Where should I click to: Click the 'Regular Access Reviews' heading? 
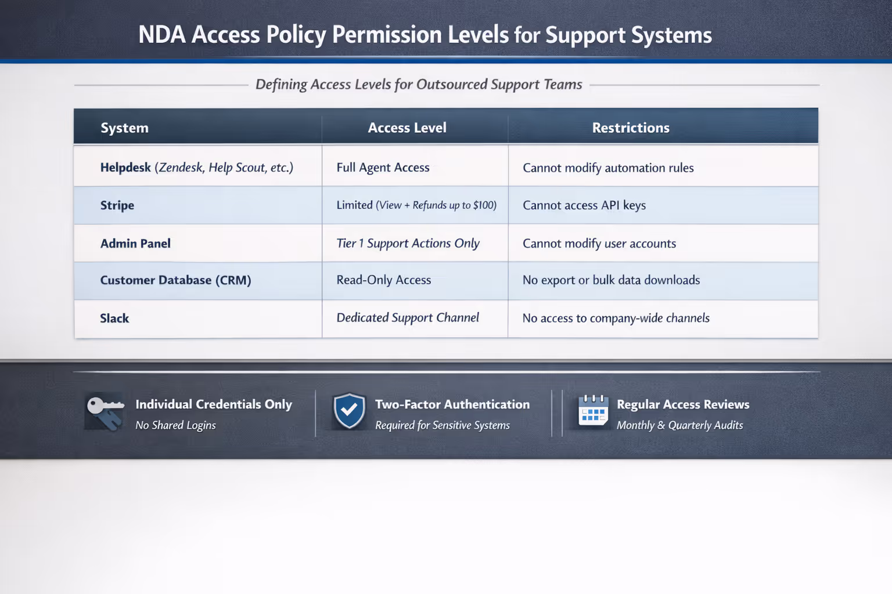pos(683,404)
